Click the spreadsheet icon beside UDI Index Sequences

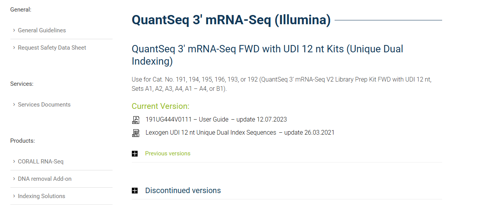(136, 133)
